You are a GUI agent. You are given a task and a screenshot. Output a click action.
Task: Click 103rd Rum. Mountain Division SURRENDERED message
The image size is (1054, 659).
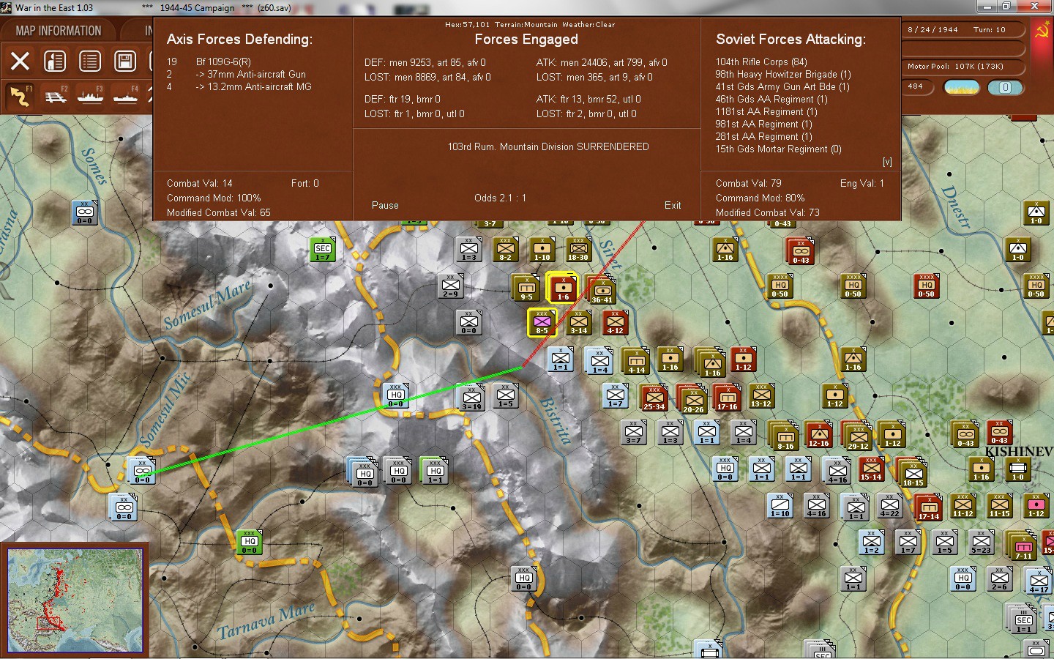tap(548, 147)
